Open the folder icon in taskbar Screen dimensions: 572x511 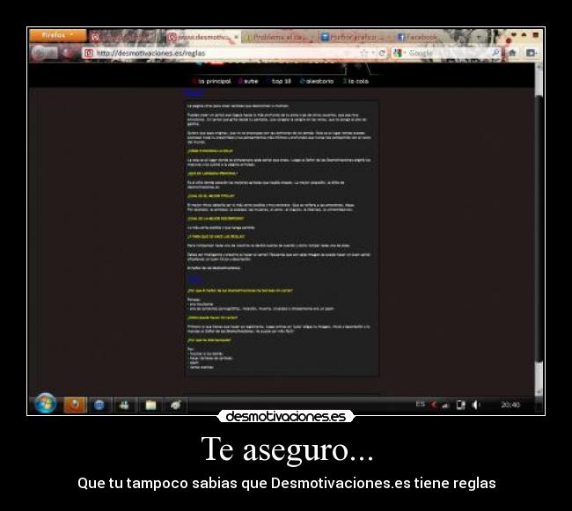click(150, 405)
